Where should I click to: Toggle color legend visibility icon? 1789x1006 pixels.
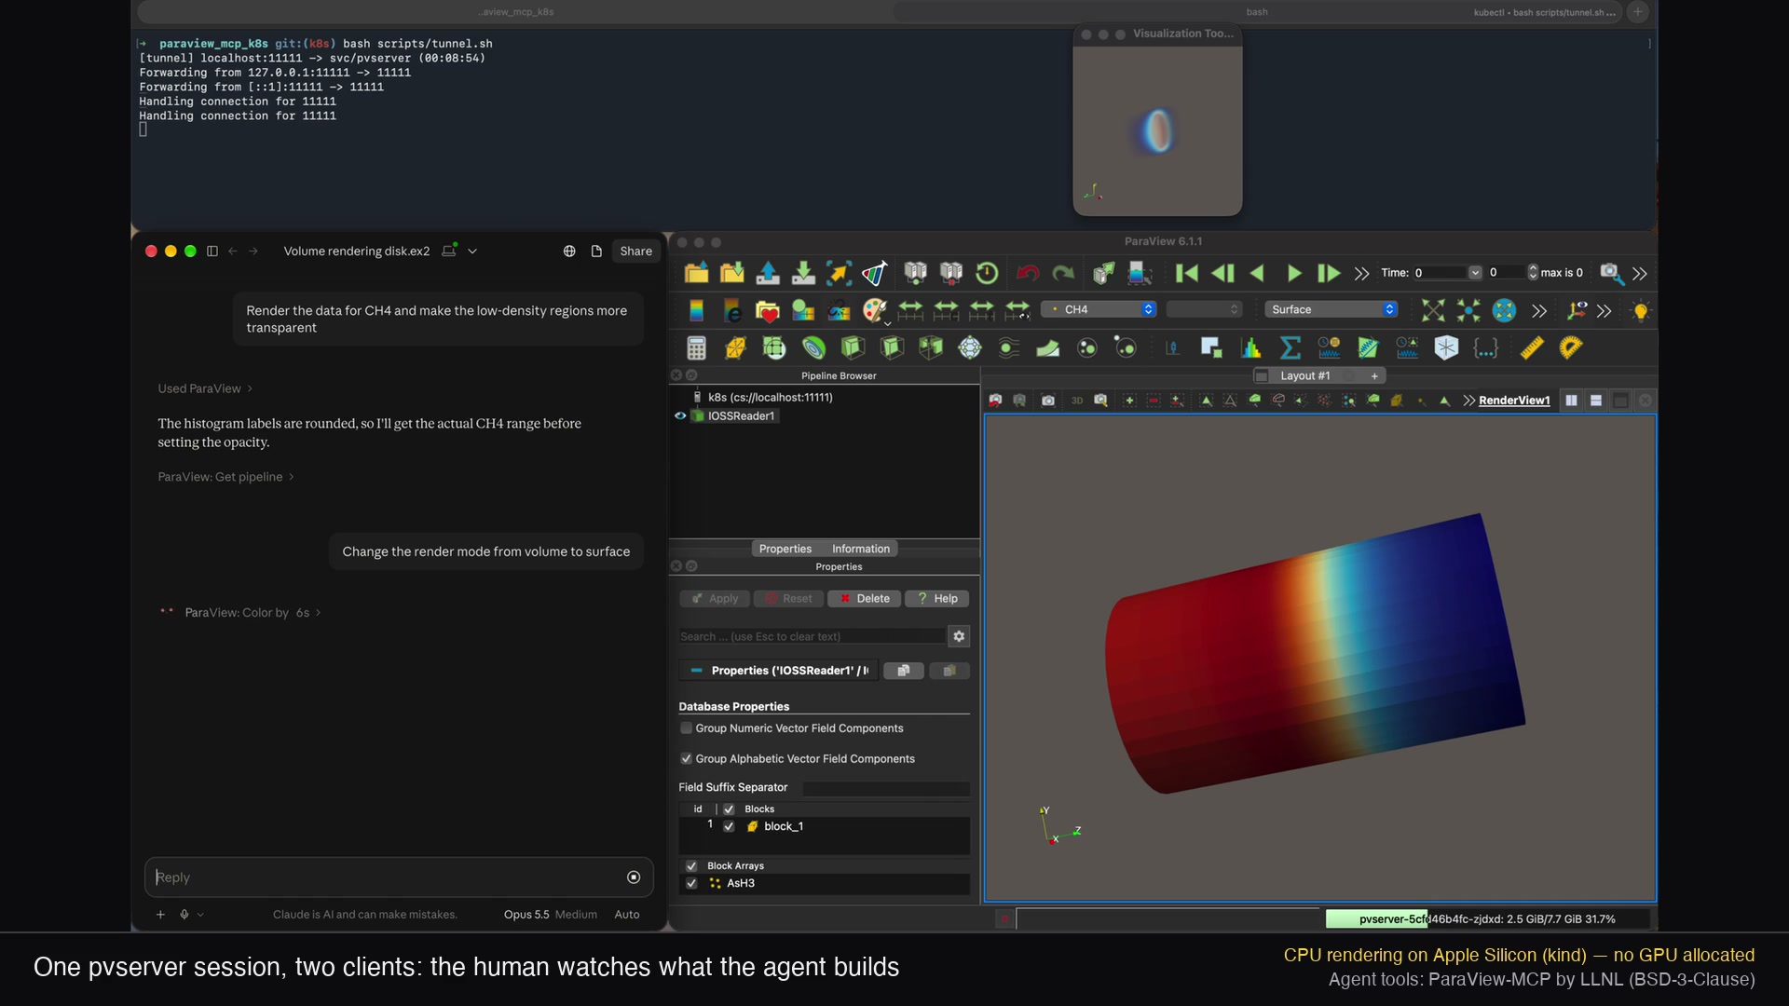696,310
